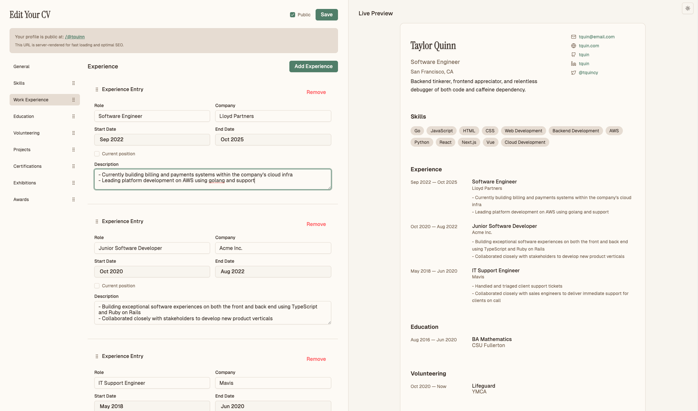
Task: Uncheck the Public checkbox
Action: 292,14
